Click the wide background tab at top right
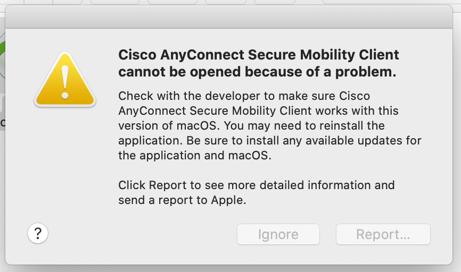Image resolution: width=461 pixels, height=272 pixels. 392,2
